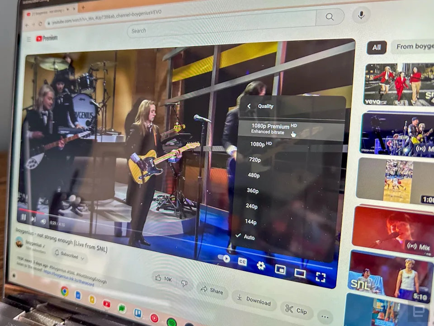The width and height of the screenshot is (434, 326).
Task: Open more actions three-dot menu
Action: tap(325, 316)
